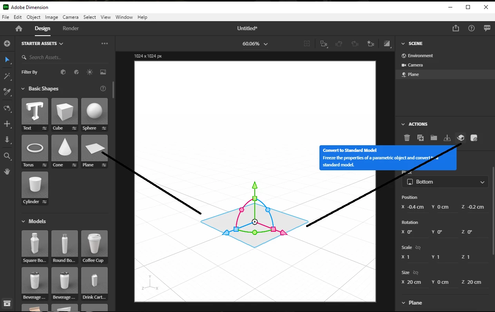Screen dimensions: 495x312
Task: Open assets panel three-dot options menu
Action: pos(105,43)
